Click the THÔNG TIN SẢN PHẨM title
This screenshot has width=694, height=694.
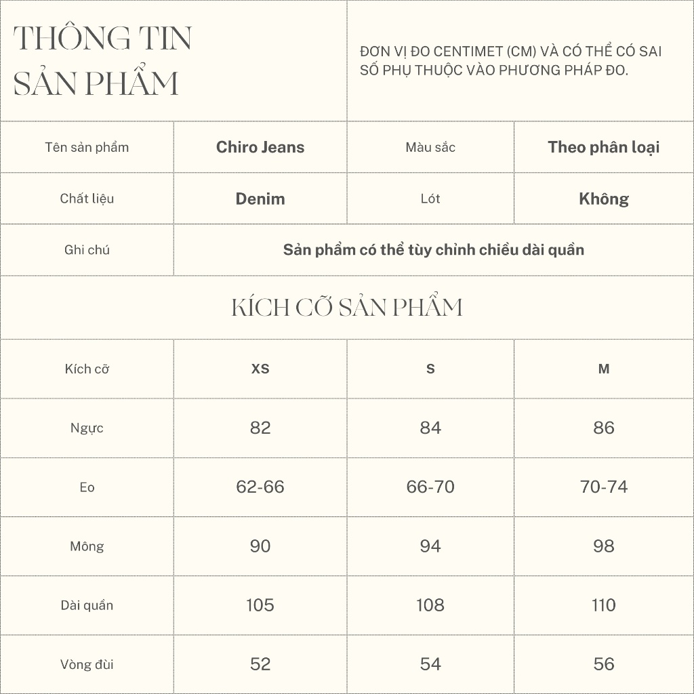pos(103,61)
